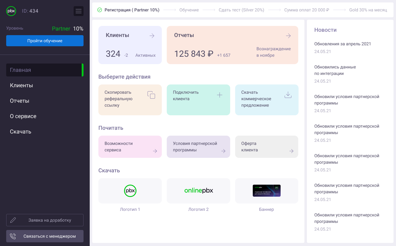Click the Сдать тест (Silver 20%) step
This screenshot has width=396, height=246.
(x=241, y=10)
